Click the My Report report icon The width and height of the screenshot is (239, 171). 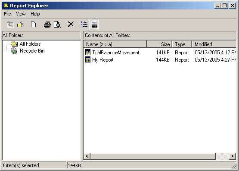[x=88, y=59]
